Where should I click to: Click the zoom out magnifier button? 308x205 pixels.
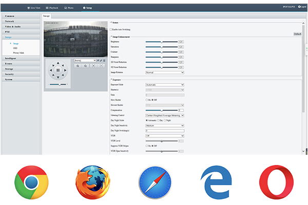pos(85,66)
